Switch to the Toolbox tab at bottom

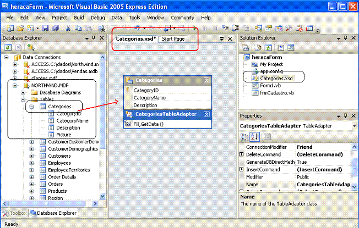[14, 213]
